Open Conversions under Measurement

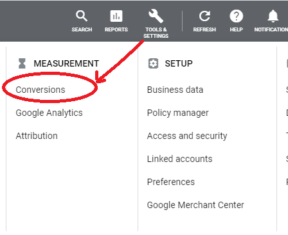40,90
